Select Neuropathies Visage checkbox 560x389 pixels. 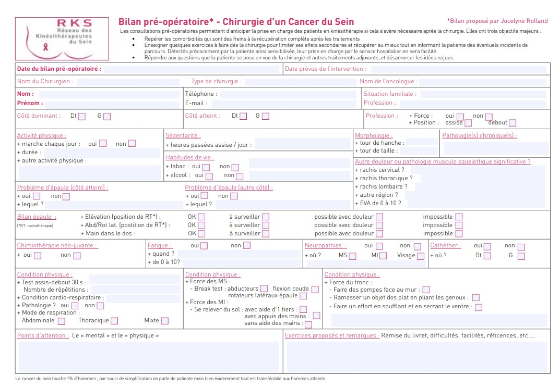pyautogui.click(x=421, y=256)
